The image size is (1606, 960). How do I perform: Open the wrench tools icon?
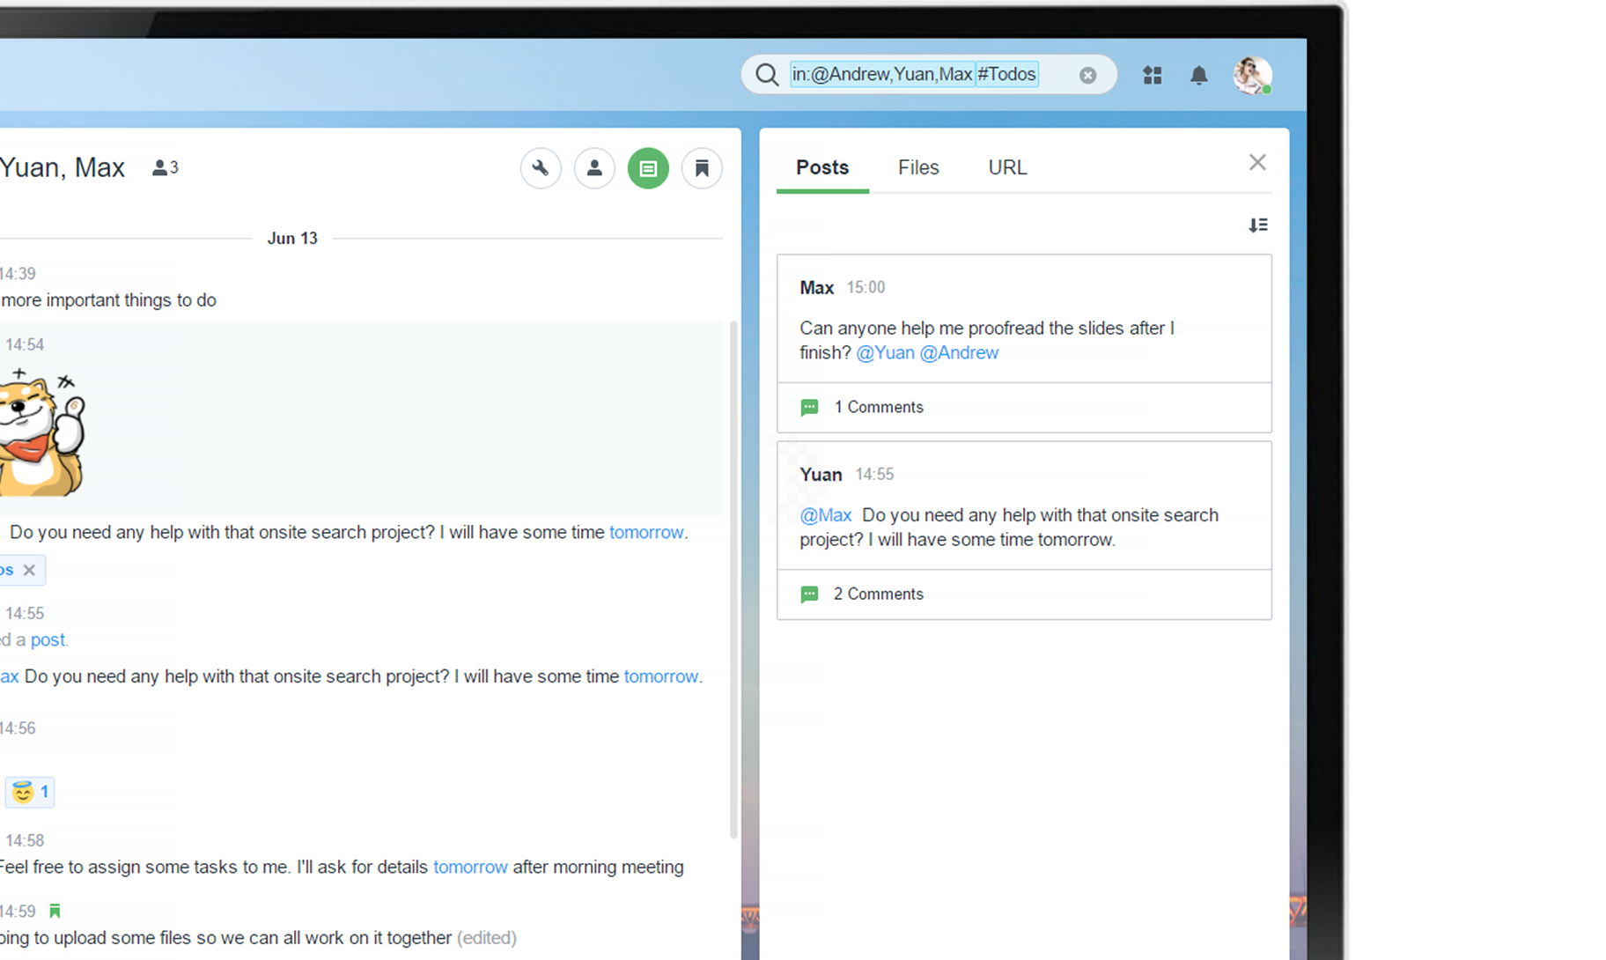tap(541, 168)
